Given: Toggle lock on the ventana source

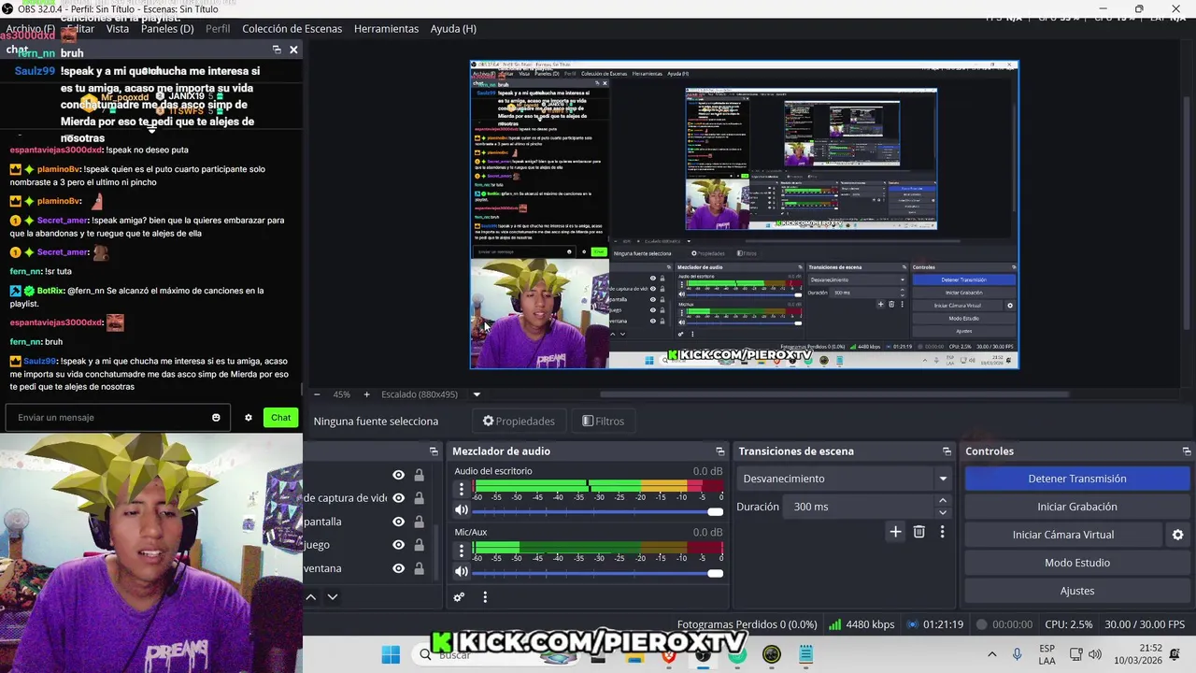Looking at the screenshot, I should (419, 568).
